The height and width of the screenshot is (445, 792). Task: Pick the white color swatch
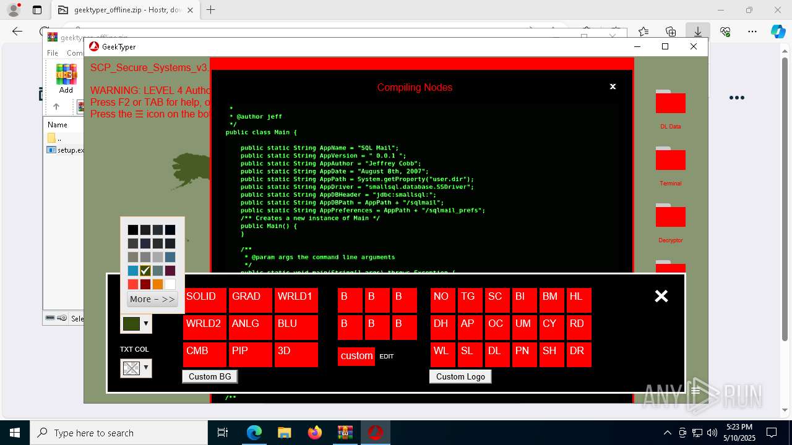click(x=170, y=284)
